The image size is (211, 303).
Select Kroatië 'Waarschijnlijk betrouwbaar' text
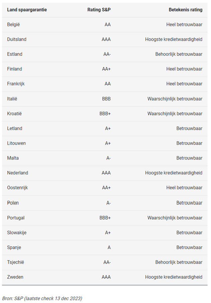(175, 114)
